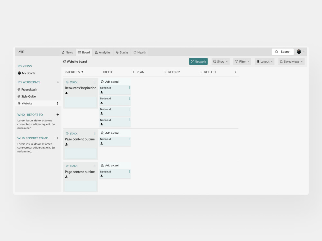The height and width of the screenshot is (241, 322).
Task: Open the Style Guide workspace
Action: click(27, 96)
